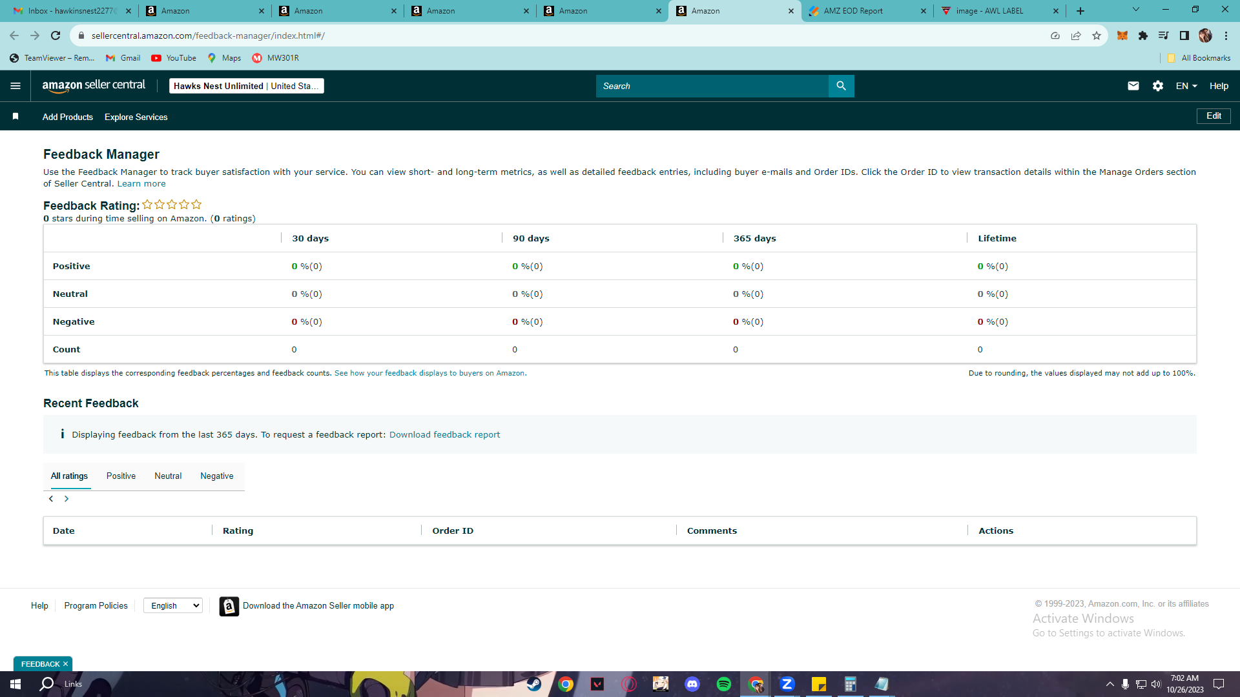
Task: Open Zoom from the taskbar
Action: (787, 684)
